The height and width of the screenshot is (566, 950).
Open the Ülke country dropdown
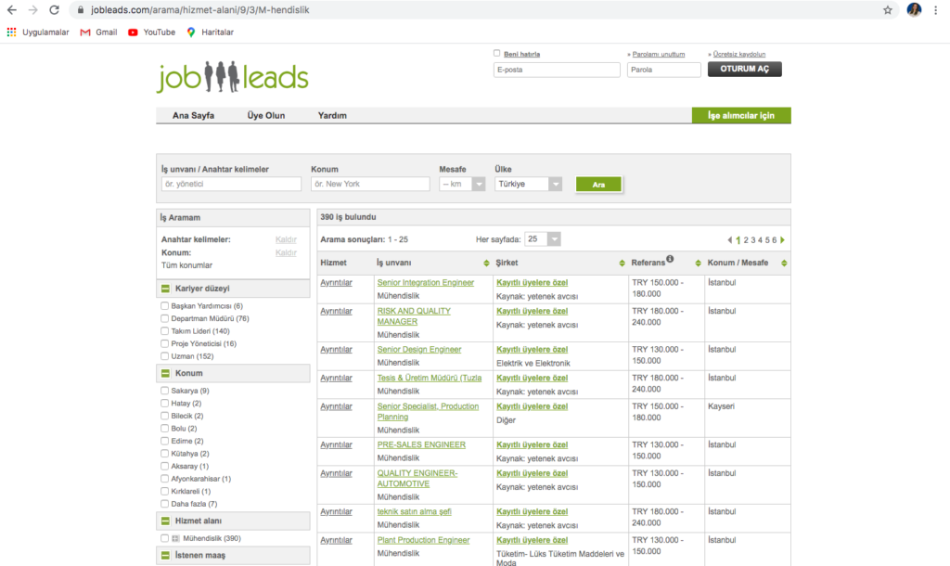coord(529,184)
